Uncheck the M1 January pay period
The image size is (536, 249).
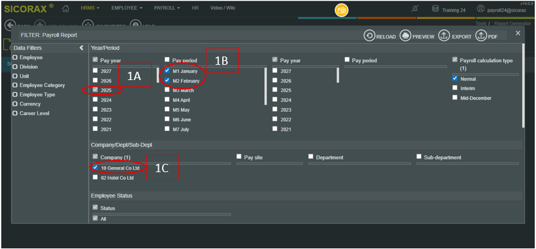[167, 71]
